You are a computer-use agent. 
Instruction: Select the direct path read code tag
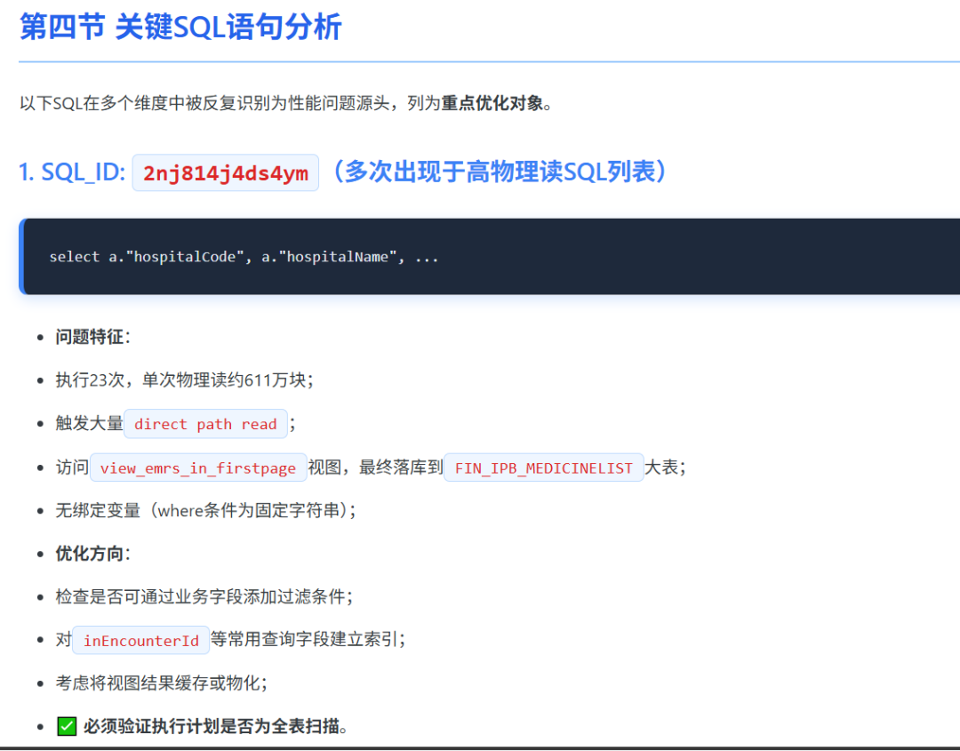click(x=205, y=424)
